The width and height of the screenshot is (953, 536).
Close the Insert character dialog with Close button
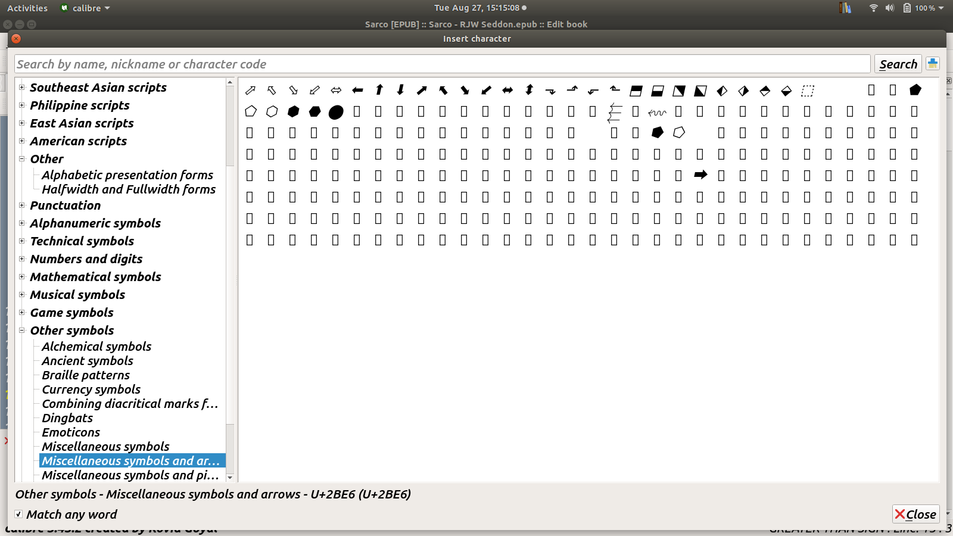click(915, 514)
